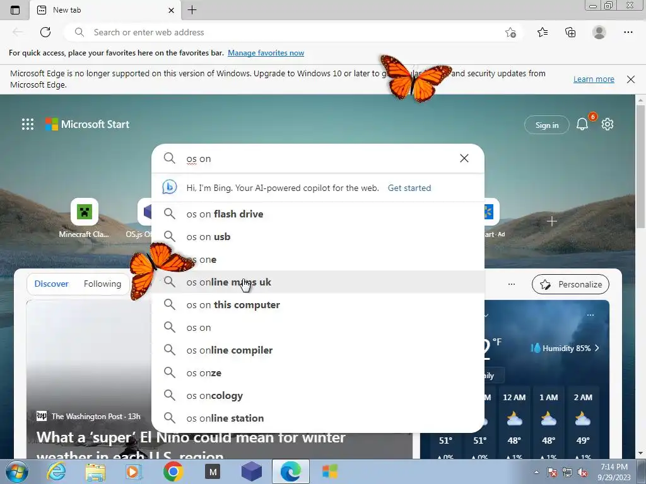The width and height of the screenshot is (646, 484).
Task: Open the four-colored squares taskbar icon
Action: point(330,471)
